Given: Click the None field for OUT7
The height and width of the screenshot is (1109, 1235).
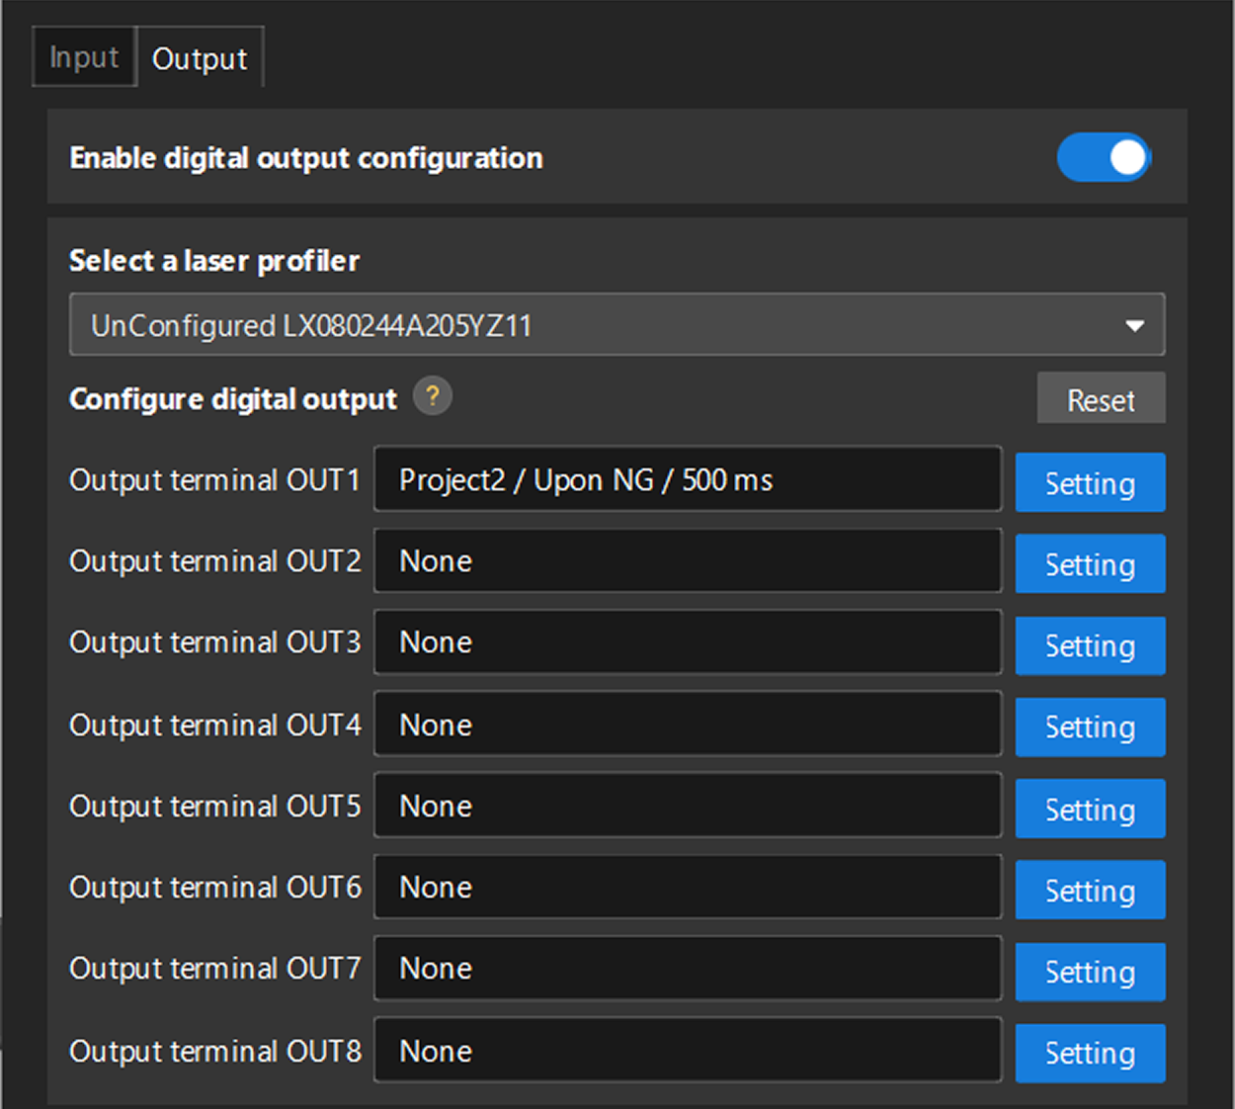Looking at the screenshot, I should pyautogui.click(x=687, y=969).
